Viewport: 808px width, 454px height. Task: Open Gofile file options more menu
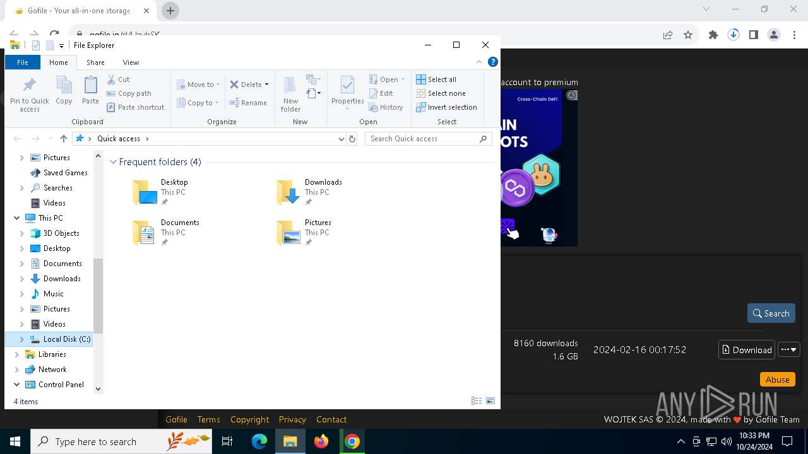point(789,349)
